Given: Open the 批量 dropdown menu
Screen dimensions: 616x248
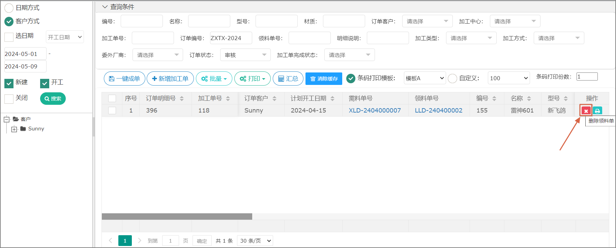Looking at the screenshot, I should 214,79.
